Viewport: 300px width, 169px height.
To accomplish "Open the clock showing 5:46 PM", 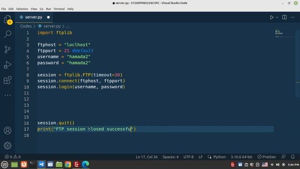I will click(x=293, y=165).
